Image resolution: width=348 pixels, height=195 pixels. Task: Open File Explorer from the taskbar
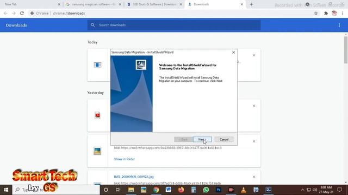click(x=131, y=190)
